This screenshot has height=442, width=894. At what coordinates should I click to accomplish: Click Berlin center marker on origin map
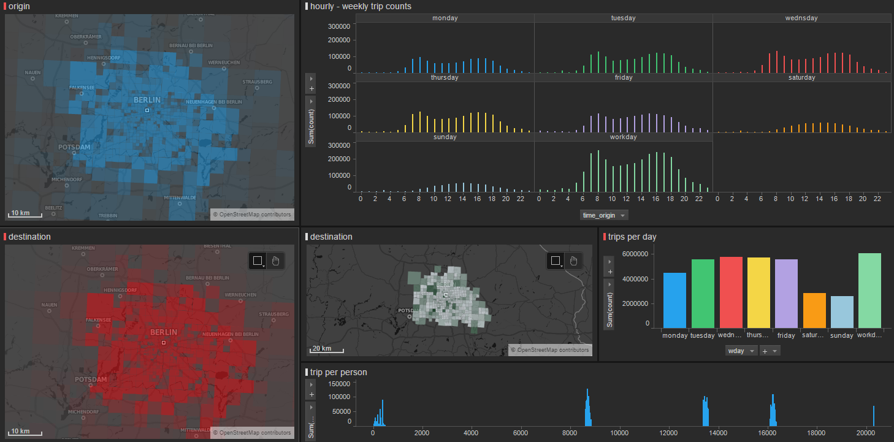147,110
